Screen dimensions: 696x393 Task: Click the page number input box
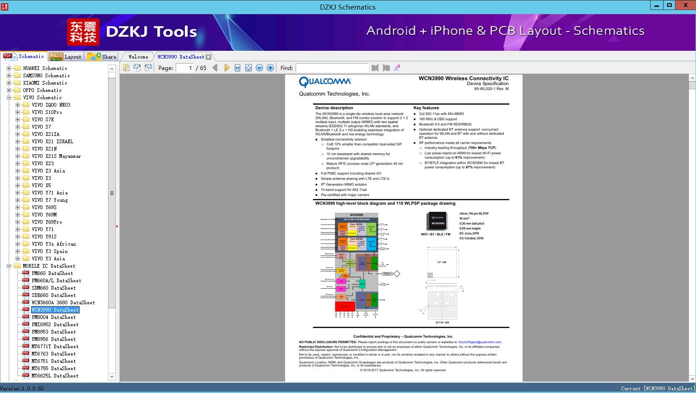185,68
